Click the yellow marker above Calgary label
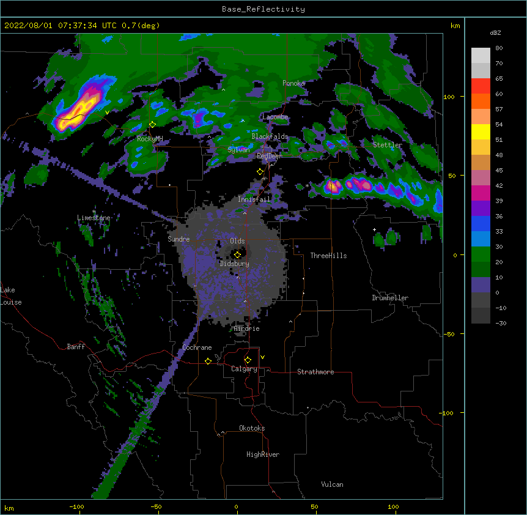 [x=248, y=360]
